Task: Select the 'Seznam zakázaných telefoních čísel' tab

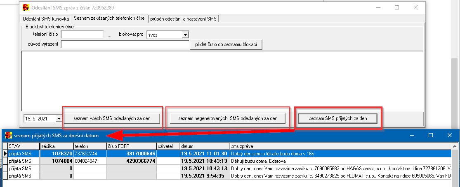Action: 109,18
